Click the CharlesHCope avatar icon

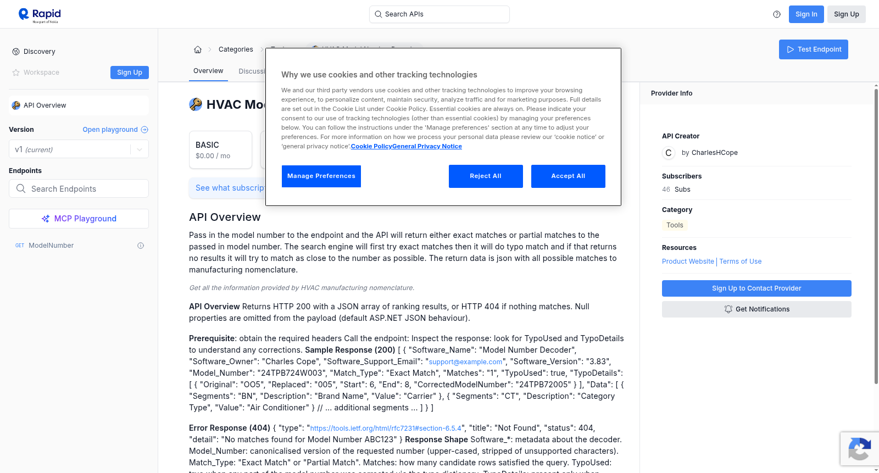(669, 153)
